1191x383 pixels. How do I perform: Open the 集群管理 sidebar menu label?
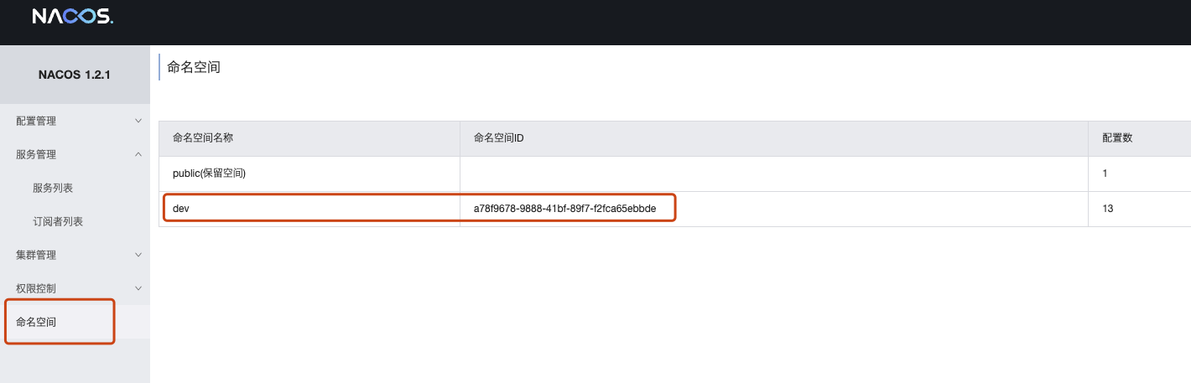(x=36, y=255)
